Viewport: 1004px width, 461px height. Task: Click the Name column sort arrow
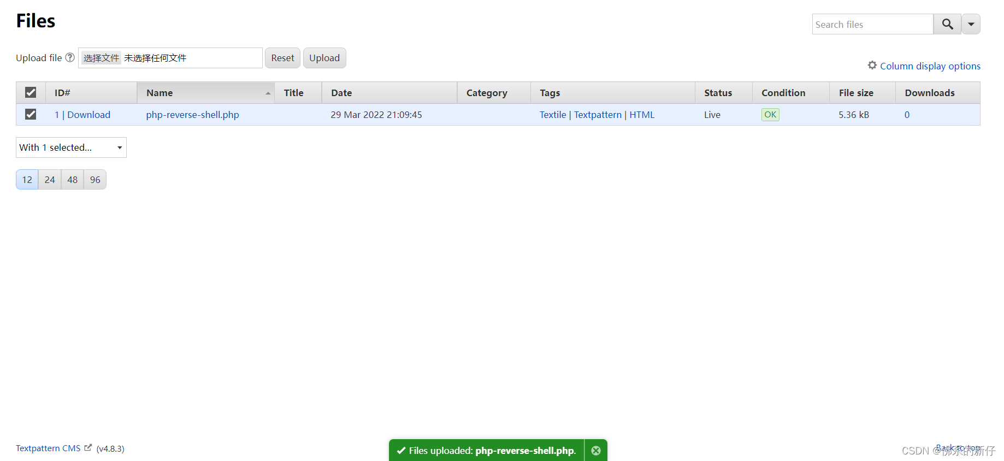pyautogui.click(x=268, y=93)
